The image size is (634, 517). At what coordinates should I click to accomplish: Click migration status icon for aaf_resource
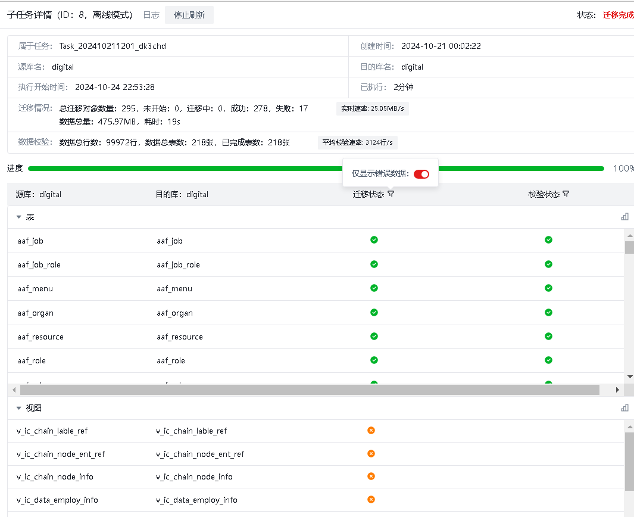[x=374, y=336]
